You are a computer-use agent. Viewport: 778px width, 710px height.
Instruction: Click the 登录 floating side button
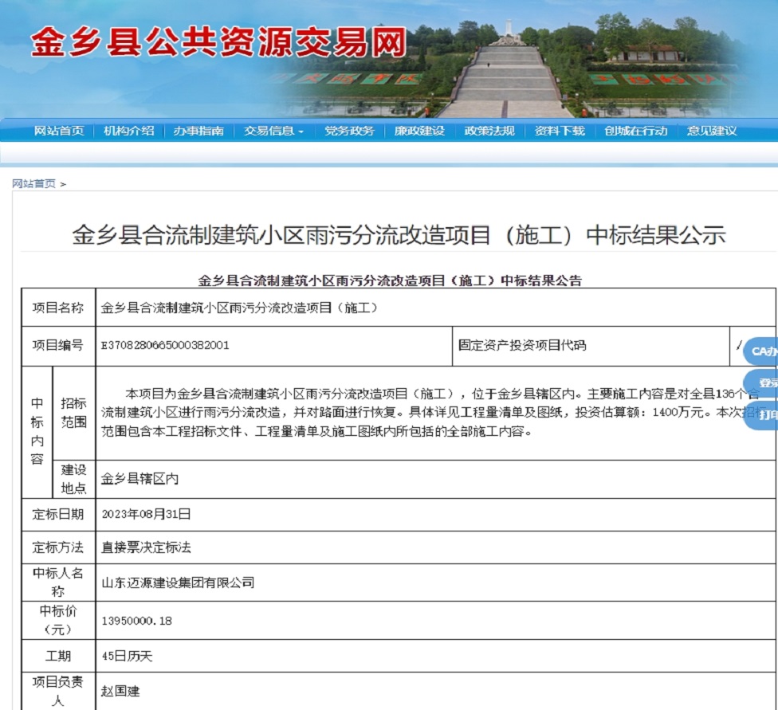[x=761, y=382]
